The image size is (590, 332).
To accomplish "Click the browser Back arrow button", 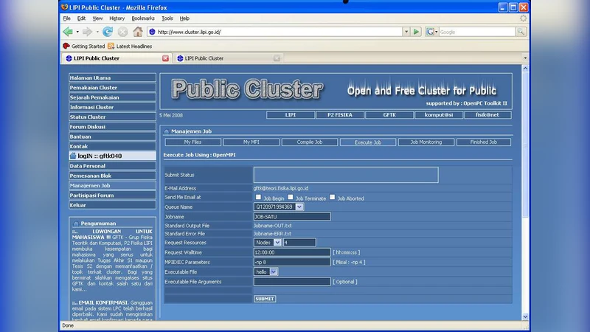I will pos(68,32).
